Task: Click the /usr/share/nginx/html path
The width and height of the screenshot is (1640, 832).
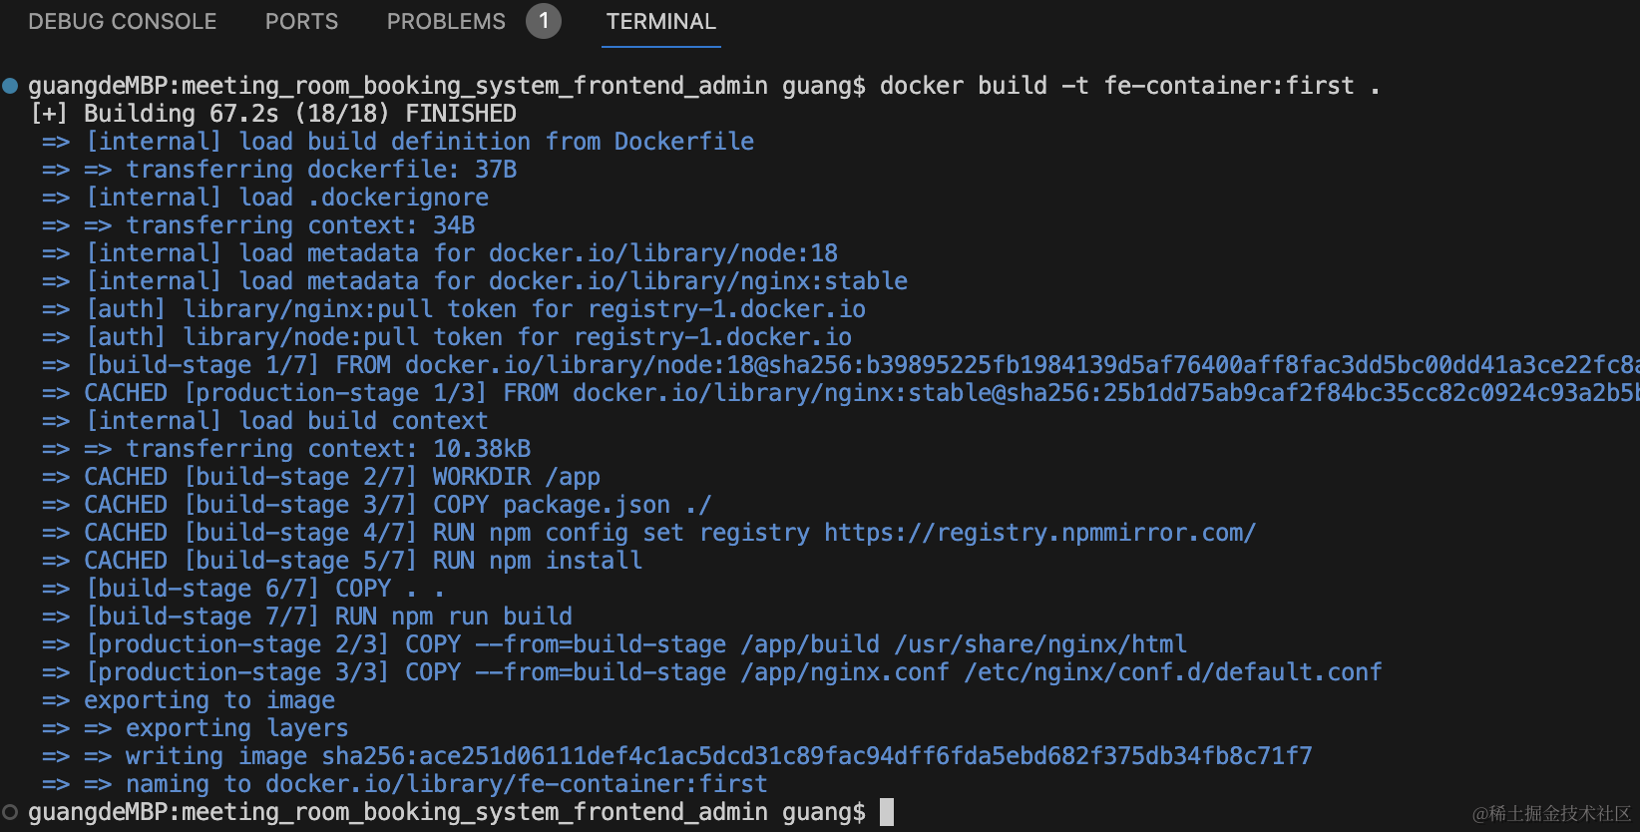Action: (x=1040, y=644)
